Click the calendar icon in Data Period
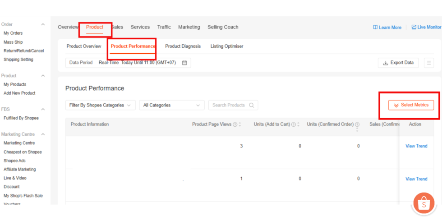Image resolution: width=442 pixels, height=221 pixels. click(x=184, y=63)
